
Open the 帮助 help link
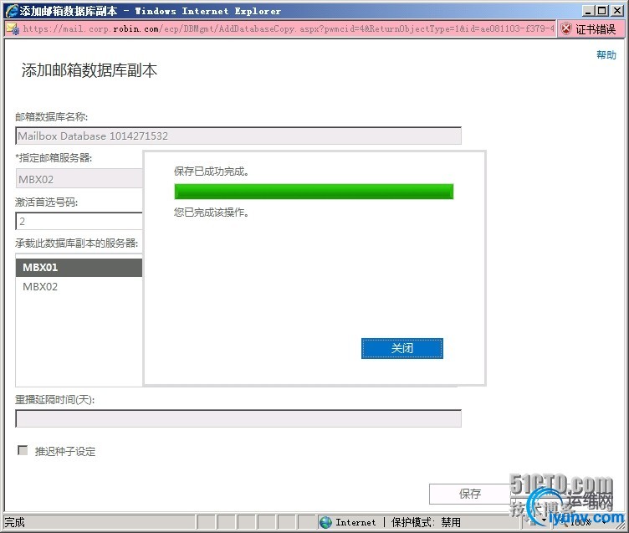(x=606, y=55)
